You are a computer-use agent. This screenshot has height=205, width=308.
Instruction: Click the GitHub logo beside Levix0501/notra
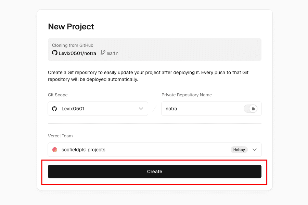tap(55, 53)
